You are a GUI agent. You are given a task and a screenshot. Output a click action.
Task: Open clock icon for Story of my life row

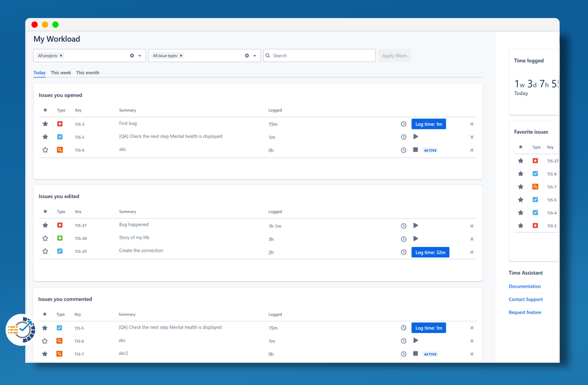click(404, 239)
